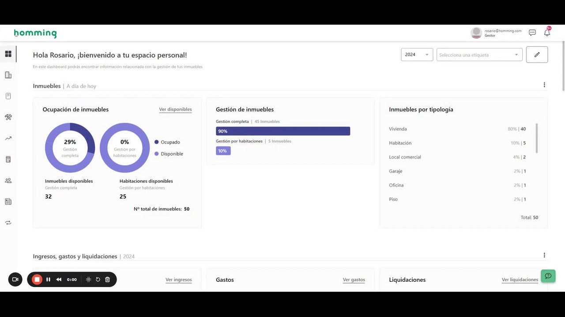Pause the screen recording
This screenshot has height=317, width=565.
coord(48,280)
